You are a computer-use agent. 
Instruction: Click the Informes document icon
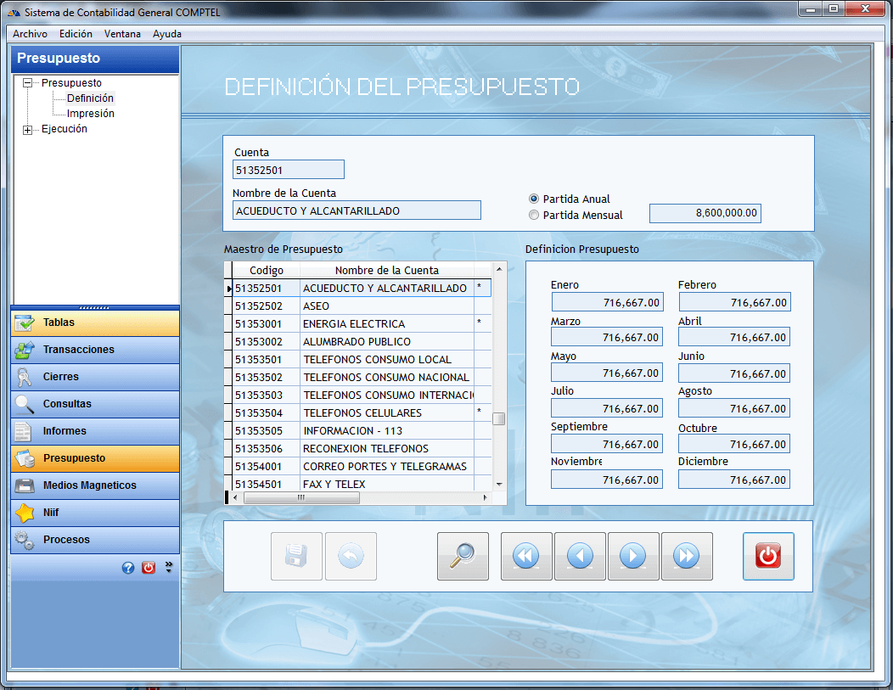(24, 431)
